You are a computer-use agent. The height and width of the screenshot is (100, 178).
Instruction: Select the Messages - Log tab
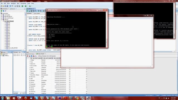coord(18,52)
